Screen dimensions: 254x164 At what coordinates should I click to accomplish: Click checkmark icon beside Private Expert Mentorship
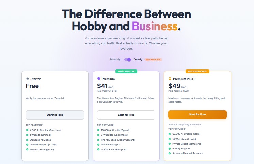(170, 144)
